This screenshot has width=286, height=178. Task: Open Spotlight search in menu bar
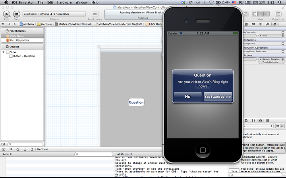pyautogui.click(x=280, y=2)
